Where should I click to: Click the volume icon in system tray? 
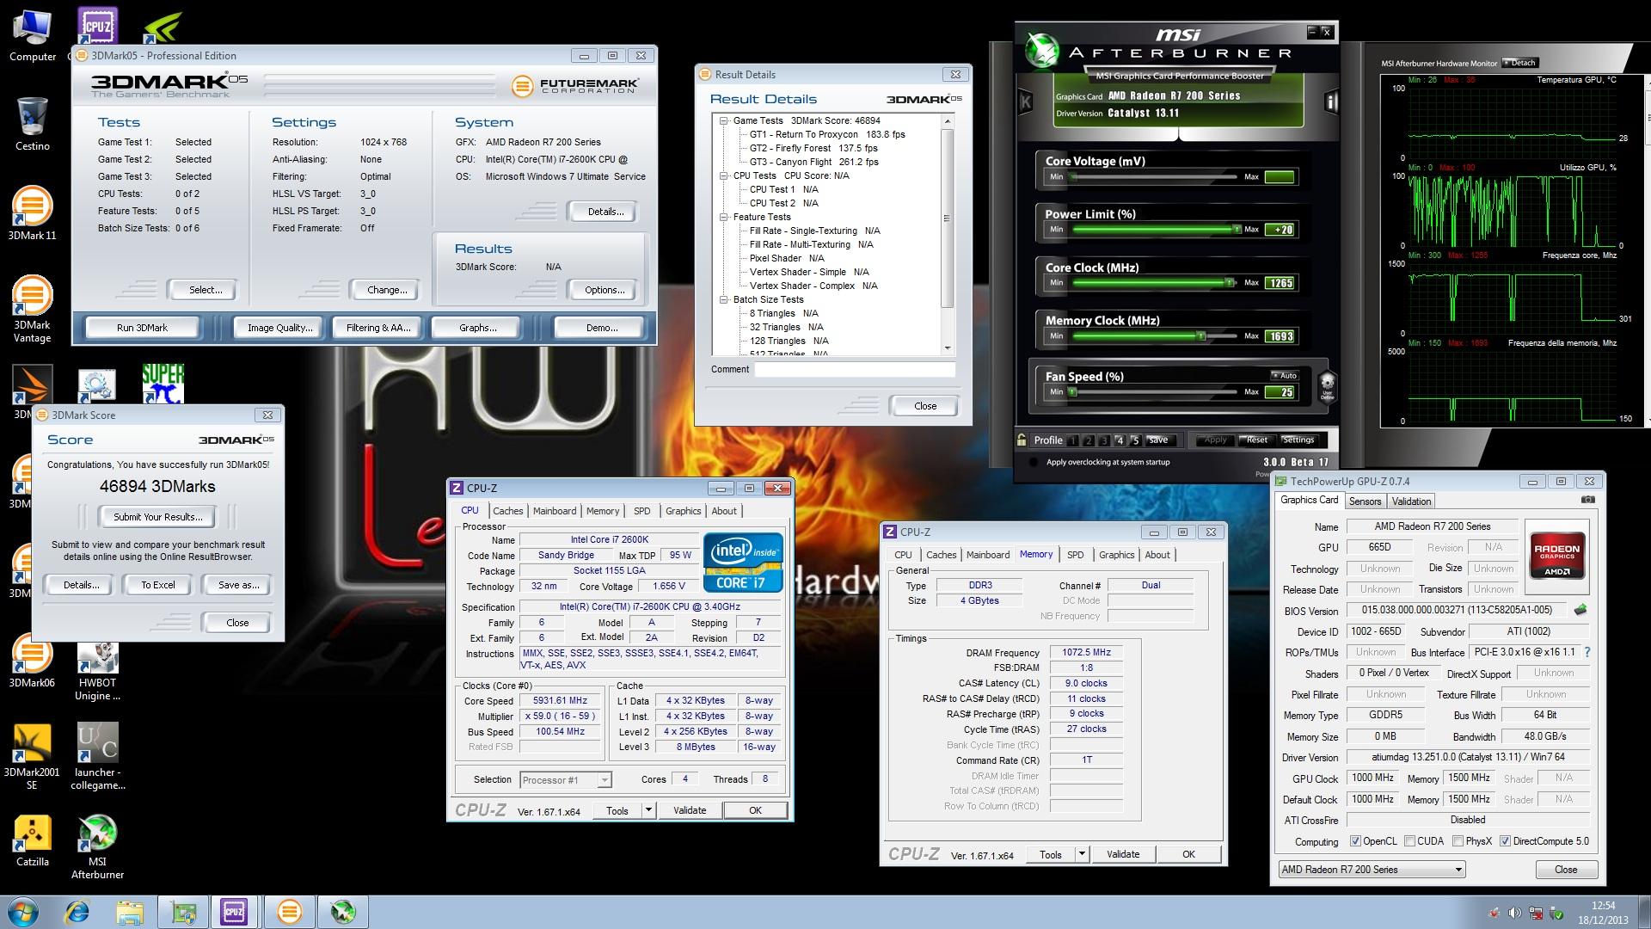[1514, 913]
